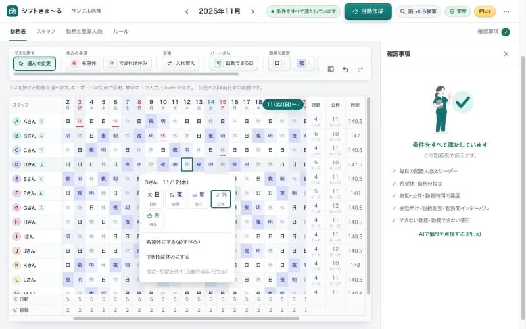526x329 pixels.
Task: Open the three-dot more options menu
Action: [x=506, y=11]
